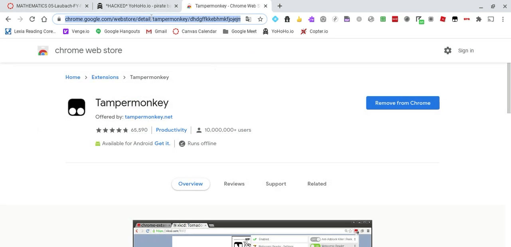The width and height of the screenshot is (511, 247).
Task: Click the '10,000,000+ users' text
Action: [x=228, y=130]
